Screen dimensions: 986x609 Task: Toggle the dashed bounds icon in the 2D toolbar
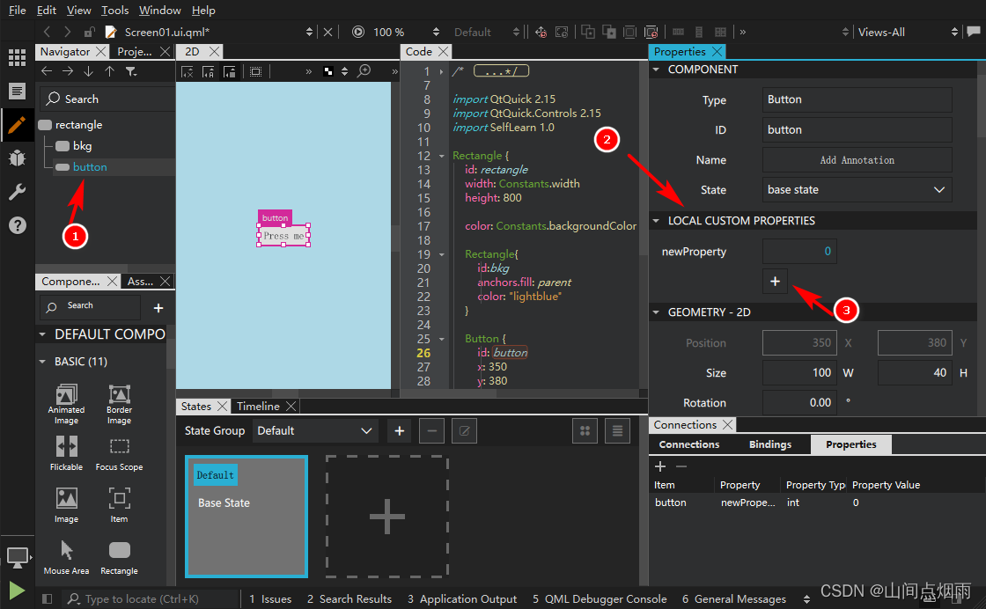[255, 72]
